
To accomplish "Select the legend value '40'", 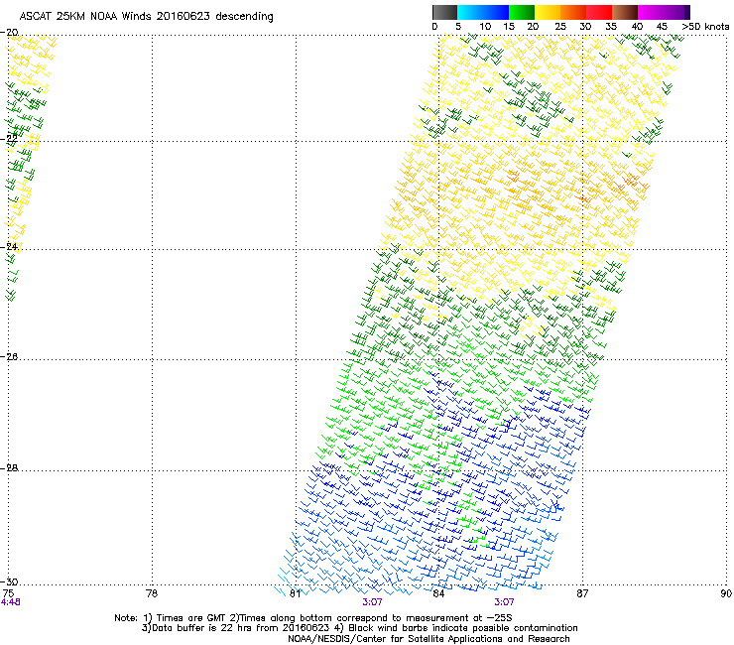I will click(x=637, y=27).
